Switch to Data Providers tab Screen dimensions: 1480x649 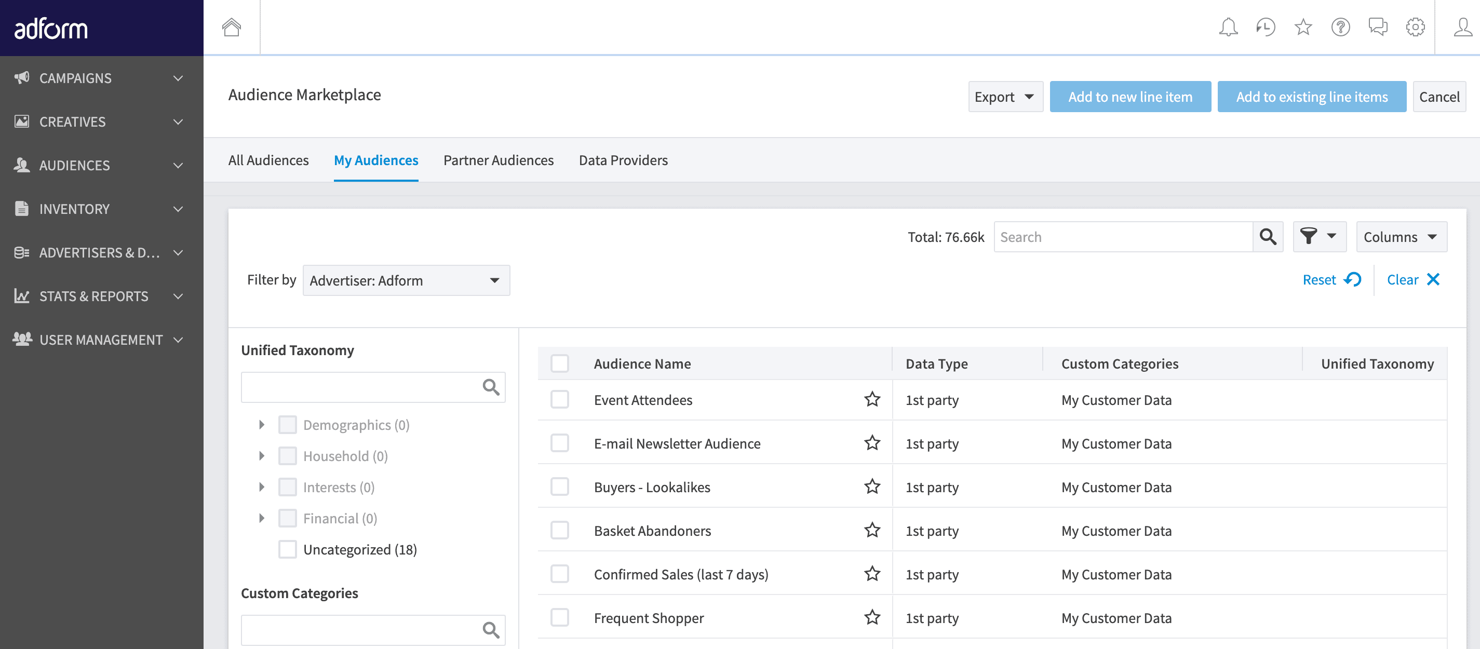click(x=623, y=160)
